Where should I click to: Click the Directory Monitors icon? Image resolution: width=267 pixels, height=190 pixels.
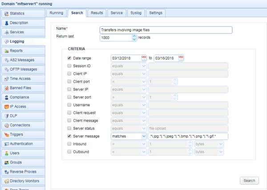point(7,181)
